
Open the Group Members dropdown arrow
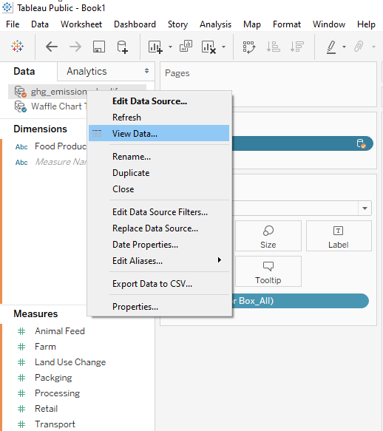373,47
